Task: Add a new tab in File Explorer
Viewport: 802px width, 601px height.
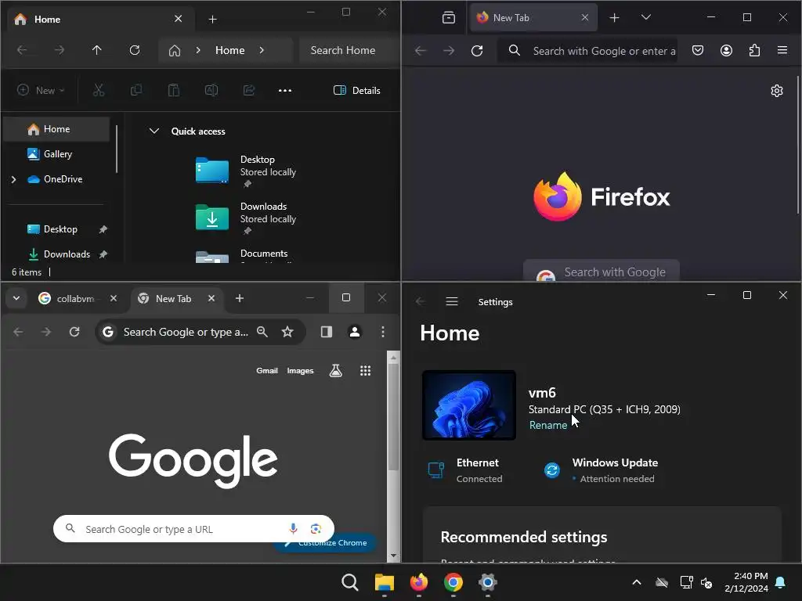Action: tap(213, 20)
